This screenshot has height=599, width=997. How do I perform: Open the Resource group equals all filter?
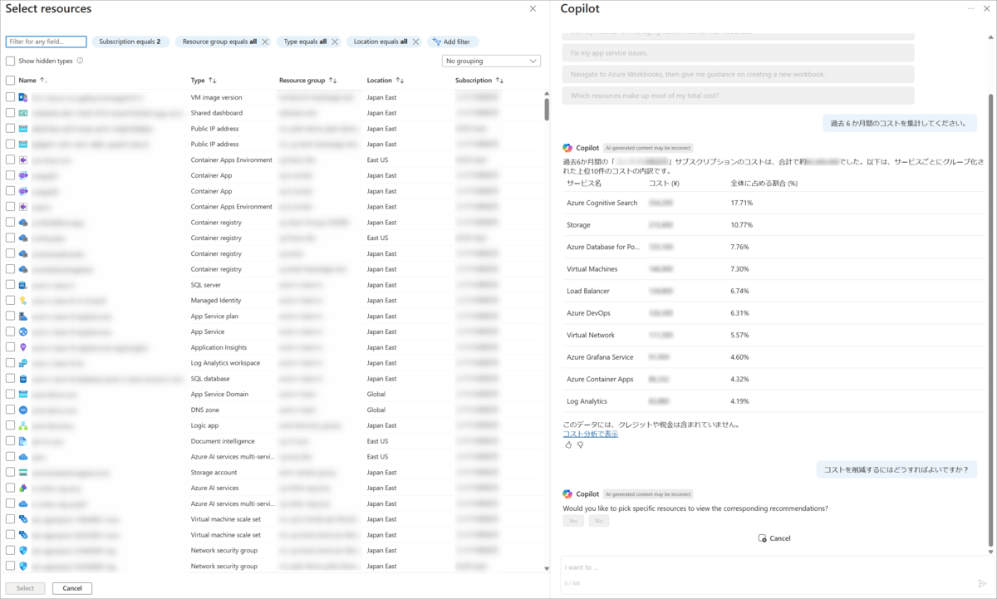pyautogui.click(x=219, y=42)
